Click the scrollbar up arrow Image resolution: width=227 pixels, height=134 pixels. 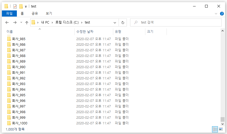(x=222, y=31)
